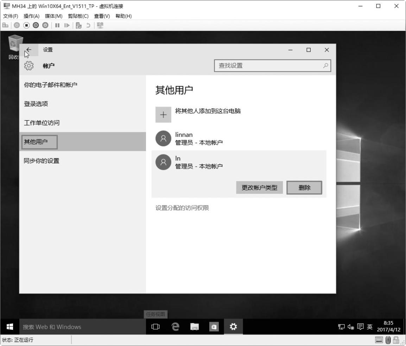Viewport: 406px width, 346px height.
Task: Open the 剪贴板(C) menu
Action: tap(78, 16)
